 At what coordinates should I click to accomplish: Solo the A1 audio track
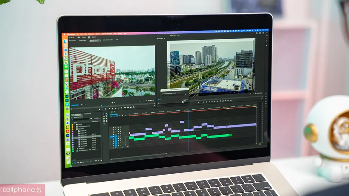click(123, 139)
